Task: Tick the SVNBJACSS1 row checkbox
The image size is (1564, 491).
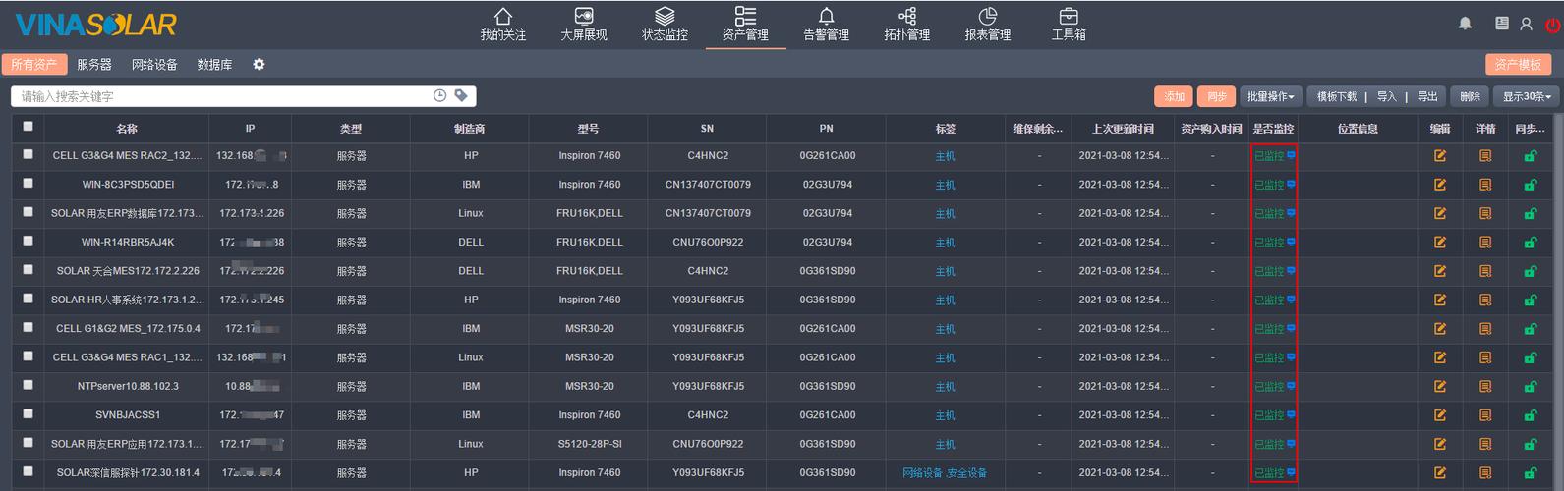Action: click(28, 413)
